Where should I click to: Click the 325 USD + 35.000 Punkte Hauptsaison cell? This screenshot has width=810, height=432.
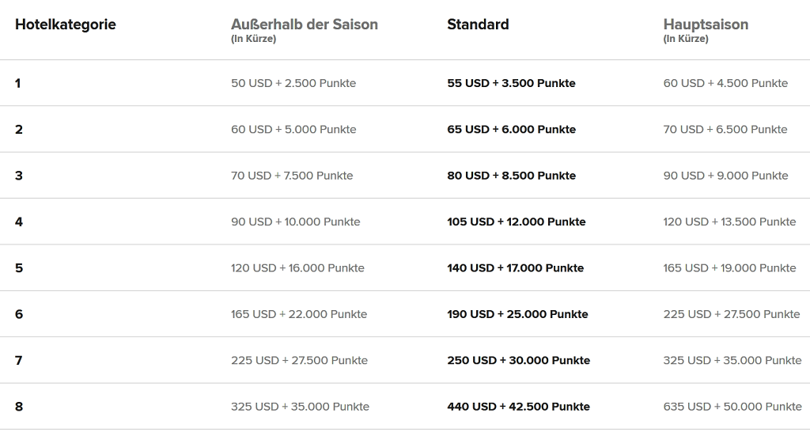click(732, 360)
